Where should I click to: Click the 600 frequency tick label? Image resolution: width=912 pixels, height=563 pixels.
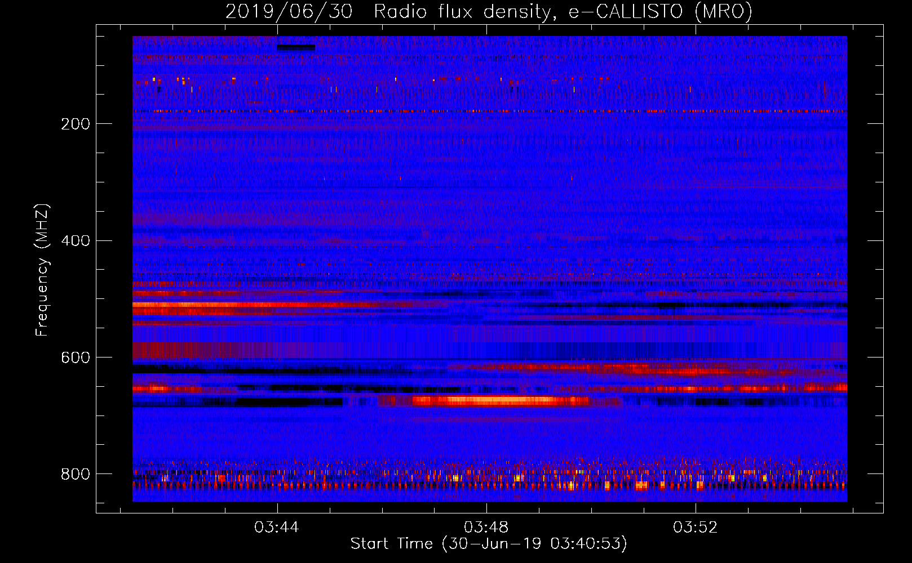pos(76,358)
